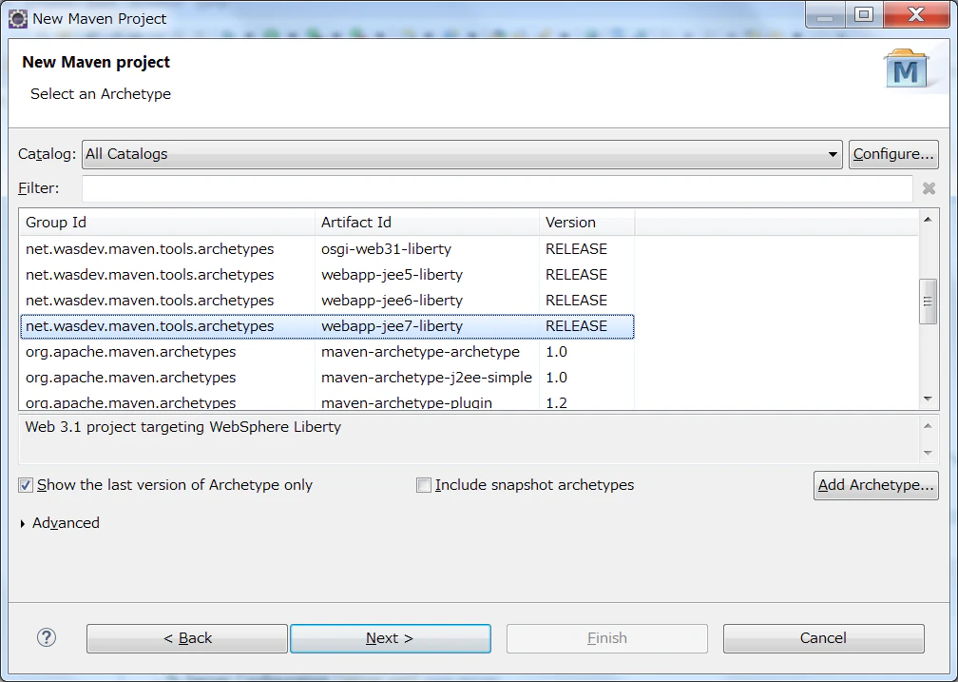
Task: Click the Eclipse icon in the title bar
Action: click(18, 19)
